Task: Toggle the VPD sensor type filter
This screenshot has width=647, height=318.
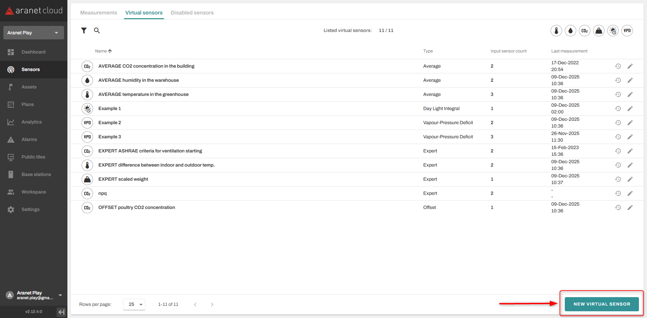Action: point(627,31)
